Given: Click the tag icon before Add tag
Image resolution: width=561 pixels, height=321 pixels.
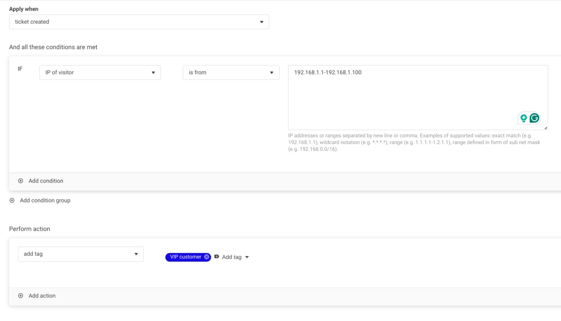Looking at the screenshot, I should point(217,257).
